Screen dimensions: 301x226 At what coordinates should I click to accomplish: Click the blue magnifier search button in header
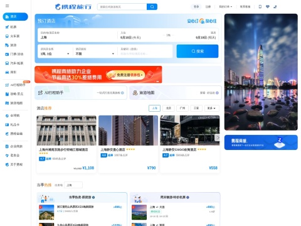pos(152,7)
